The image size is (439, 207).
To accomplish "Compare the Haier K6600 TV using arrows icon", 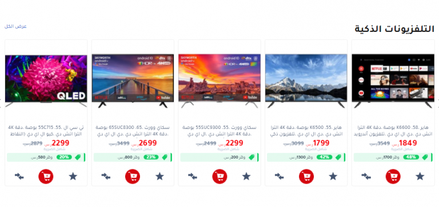I will point(366,176).
